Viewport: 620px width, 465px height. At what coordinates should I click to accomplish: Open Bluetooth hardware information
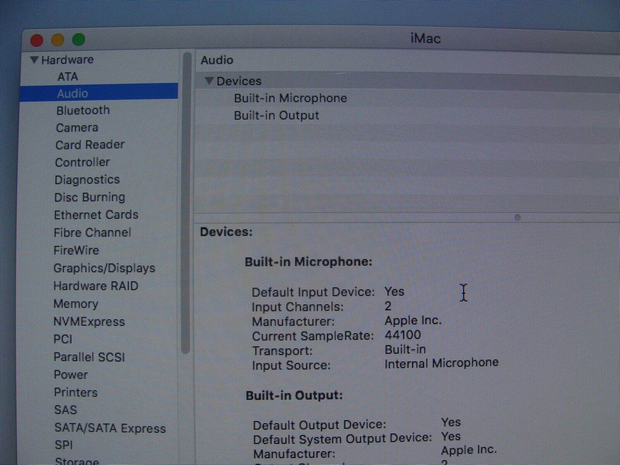(83, 110)
